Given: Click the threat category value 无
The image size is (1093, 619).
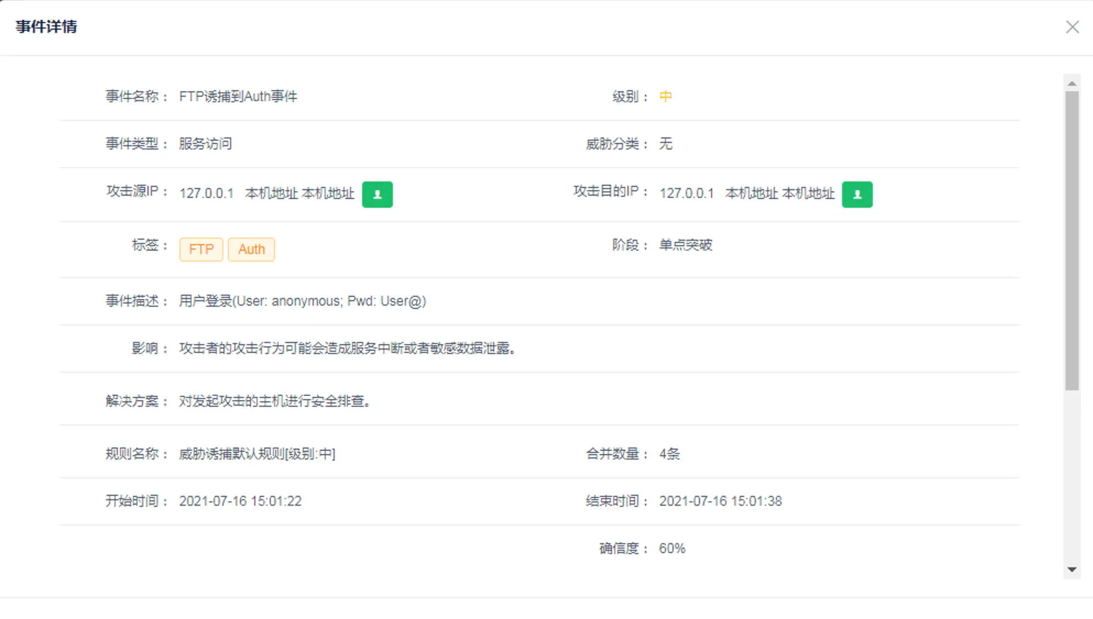Looking at the screenshot, I should (x=665, y=144).
